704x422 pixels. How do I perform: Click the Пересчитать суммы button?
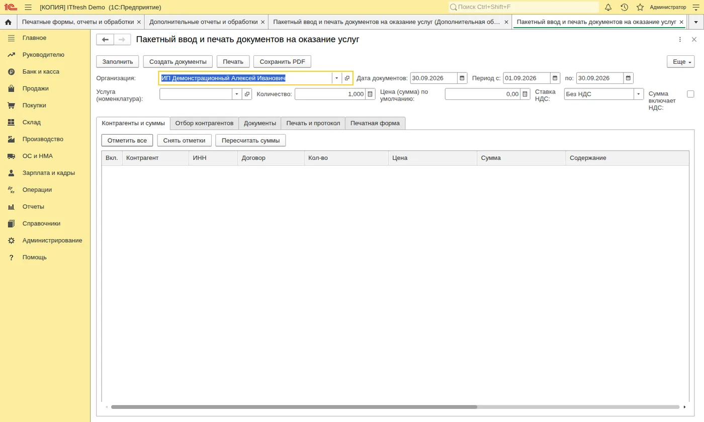[250, 141]
